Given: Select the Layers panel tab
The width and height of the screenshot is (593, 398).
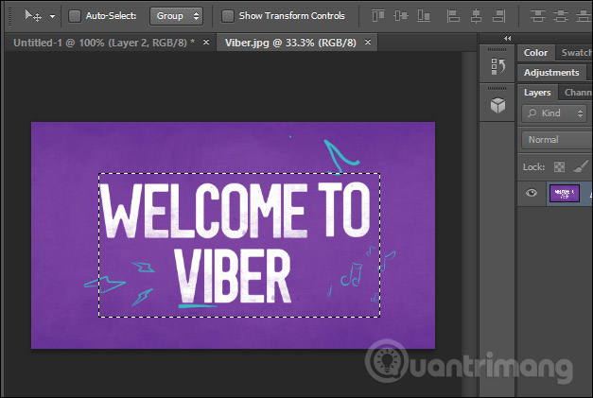Looking at the screenshot, I should pos(537,93).
